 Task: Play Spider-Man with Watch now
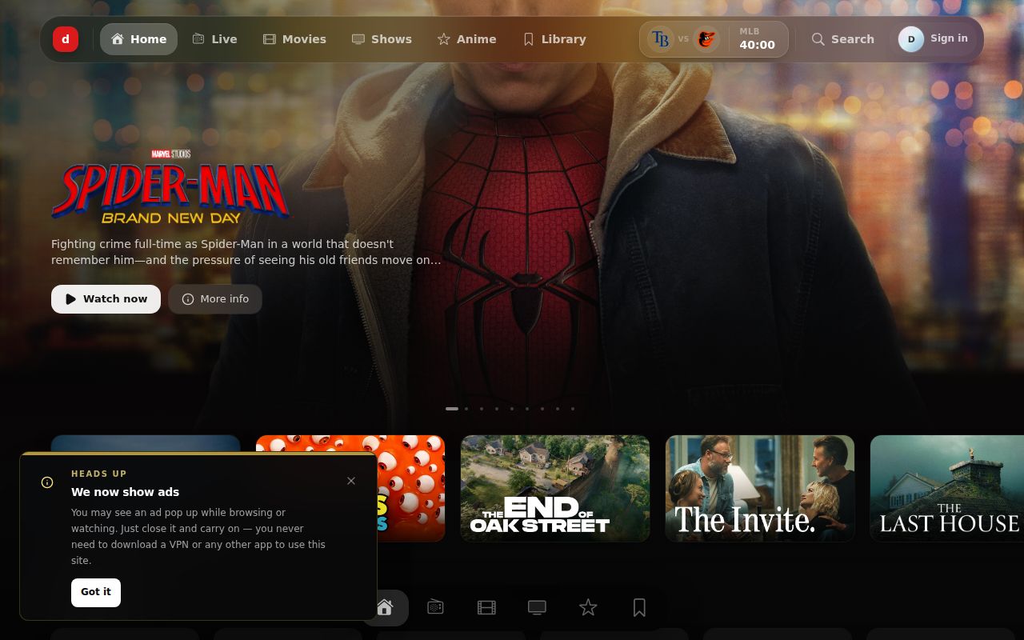click(x=106, y=299)
